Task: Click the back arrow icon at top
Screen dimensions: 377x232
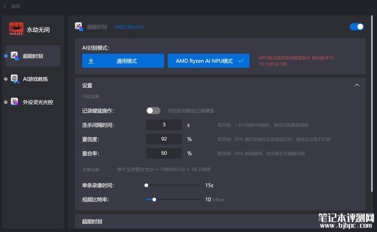Action: 5,6
